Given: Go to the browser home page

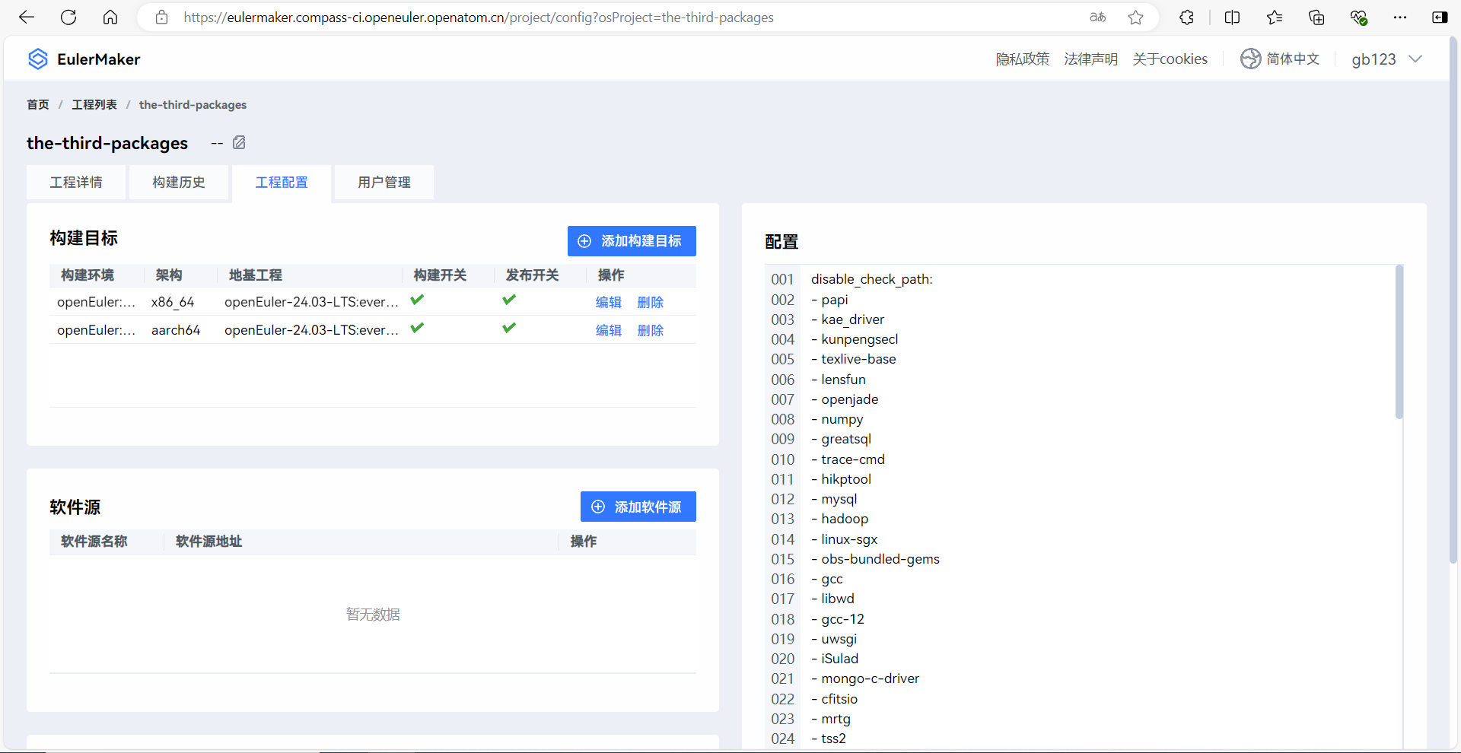Looking at the screenshot, I should (110, 17).
